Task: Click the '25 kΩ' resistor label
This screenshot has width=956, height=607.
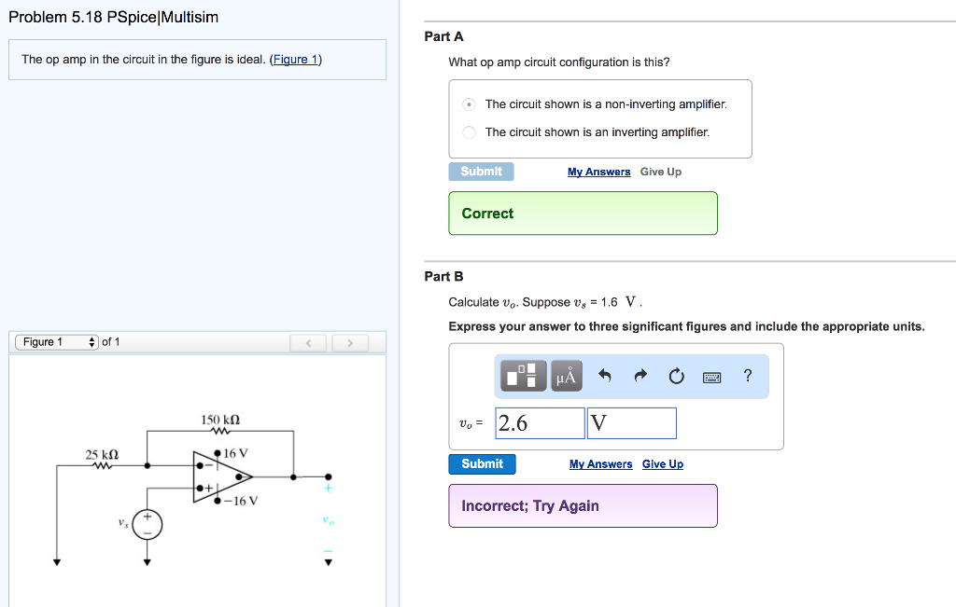Action: tap(102, 455)
